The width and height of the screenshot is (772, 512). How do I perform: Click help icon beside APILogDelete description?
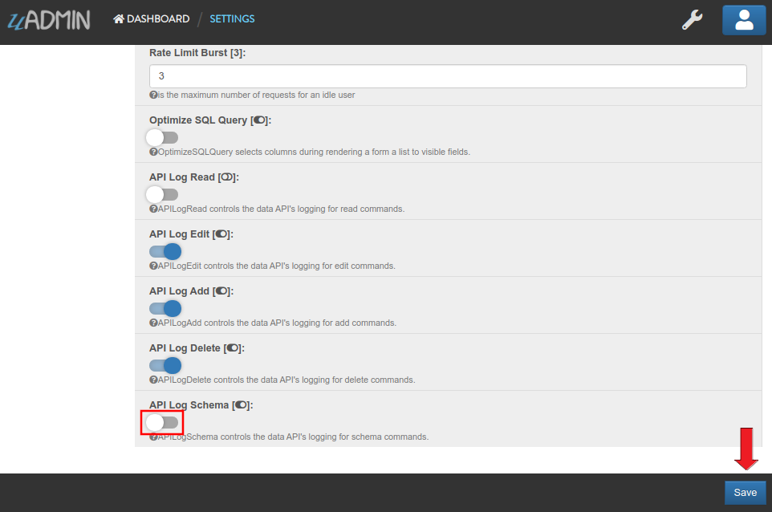153,380
